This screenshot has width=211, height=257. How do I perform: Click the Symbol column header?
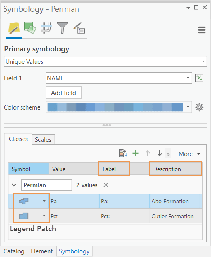point(29,169)
